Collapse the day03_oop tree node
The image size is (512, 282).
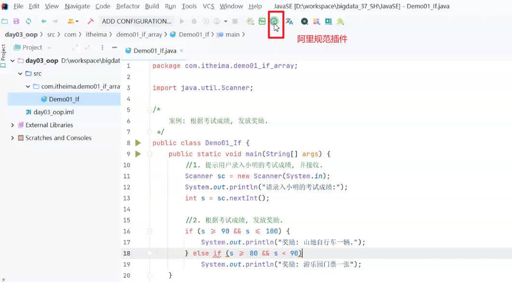[x=13, y=61]
